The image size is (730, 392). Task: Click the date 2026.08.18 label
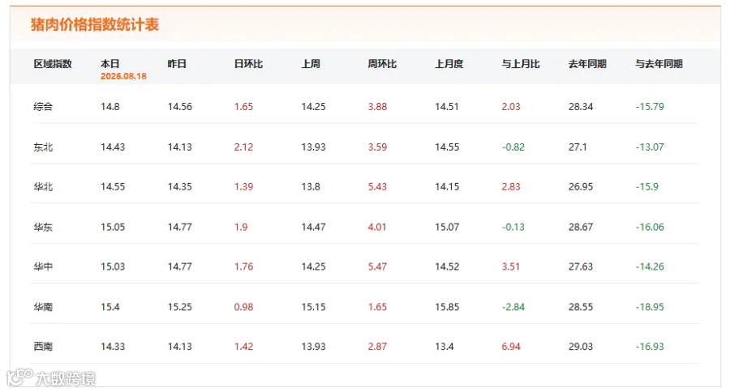point(123,76)
